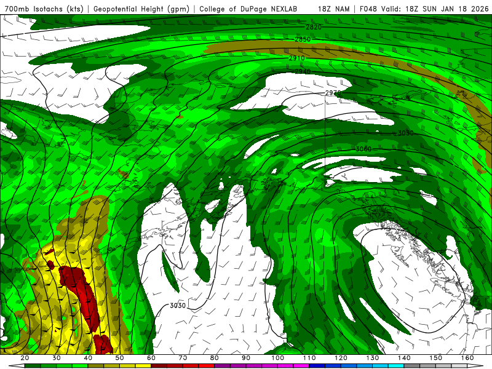The width and height of the screenshot is (492, 369).
Task: Click the 160 value on the color scale
Action: point(467,358)
